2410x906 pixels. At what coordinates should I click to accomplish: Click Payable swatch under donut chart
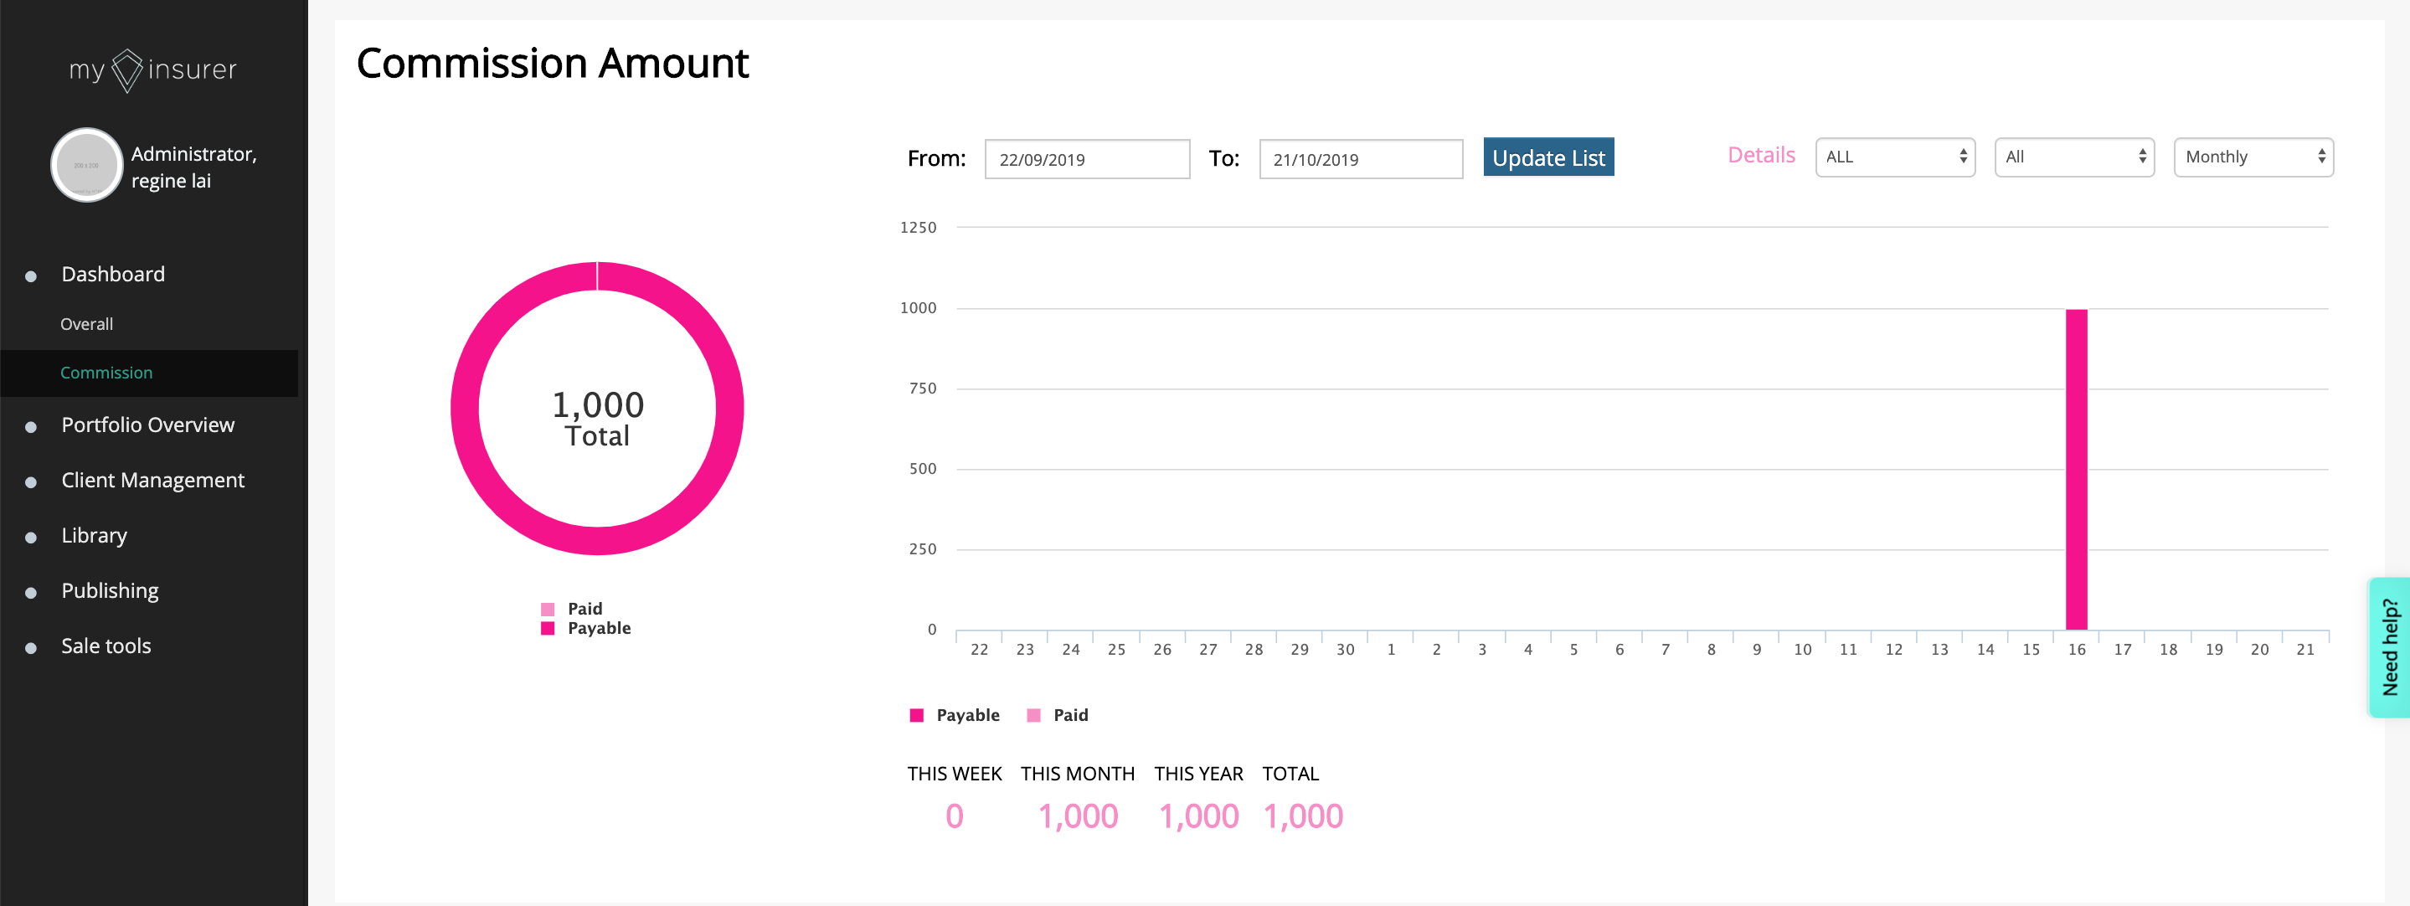coord(548,628)
